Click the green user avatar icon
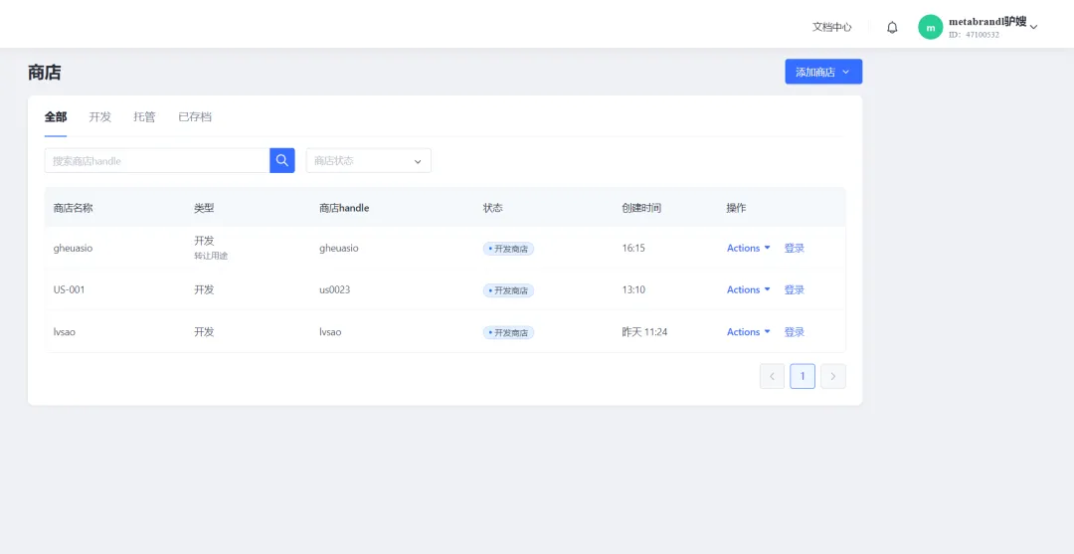Viewport: 1074px width, 554px height. pos(930,28)
